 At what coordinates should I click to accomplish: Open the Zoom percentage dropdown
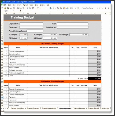click(75, 8)
